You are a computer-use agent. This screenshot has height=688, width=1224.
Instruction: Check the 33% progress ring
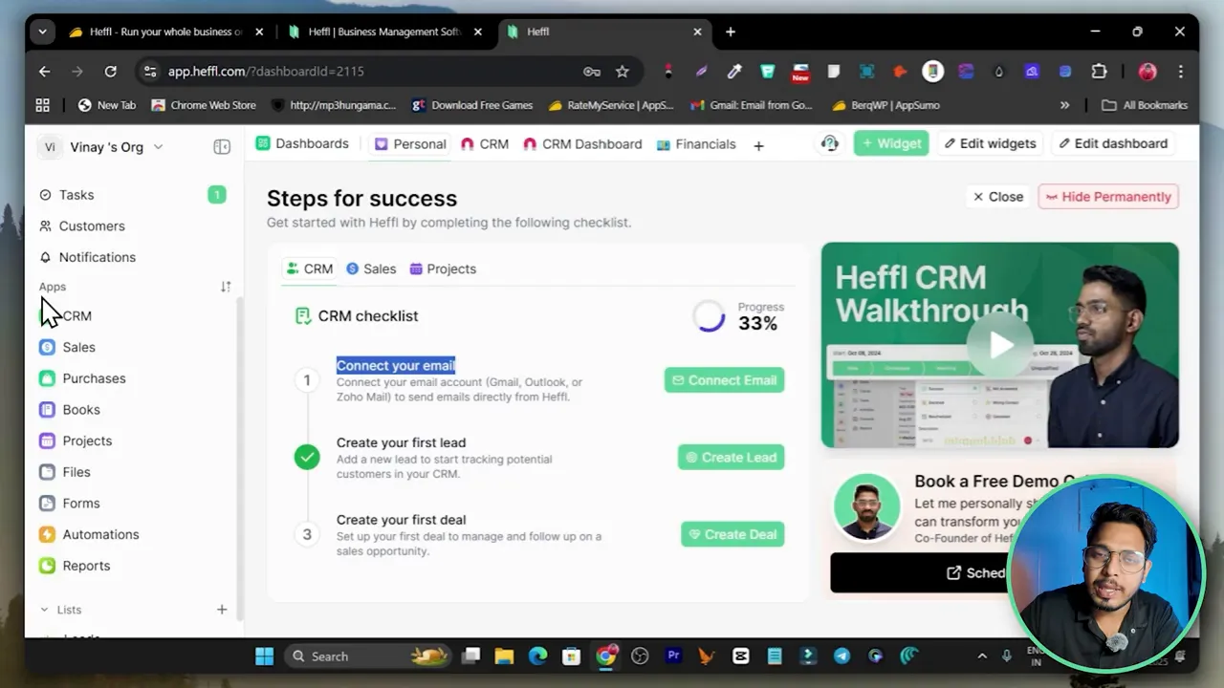click(x=709, y=316)
